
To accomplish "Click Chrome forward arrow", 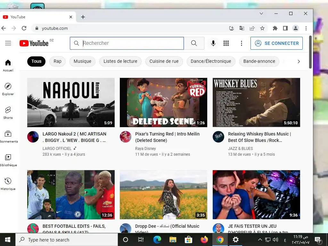I will pyautogui.click(x=14, y=28).
